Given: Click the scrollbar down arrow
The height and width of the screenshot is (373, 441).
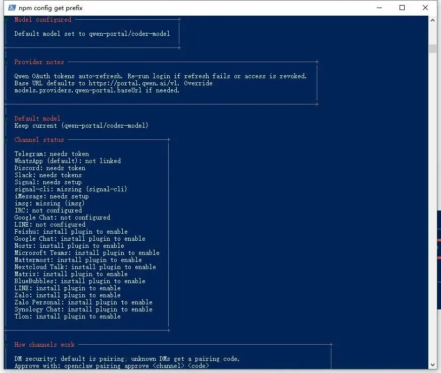Looking at the screenshot, I should [x=432, y=365].
